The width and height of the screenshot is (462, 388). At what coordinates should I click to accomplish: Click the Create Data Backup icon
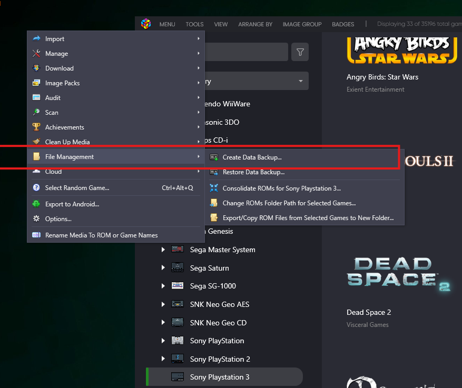[214, 157]
